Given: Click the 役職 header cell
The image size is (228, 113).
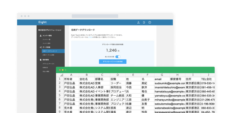Looking at the screenshot, I should click(118, 79).
